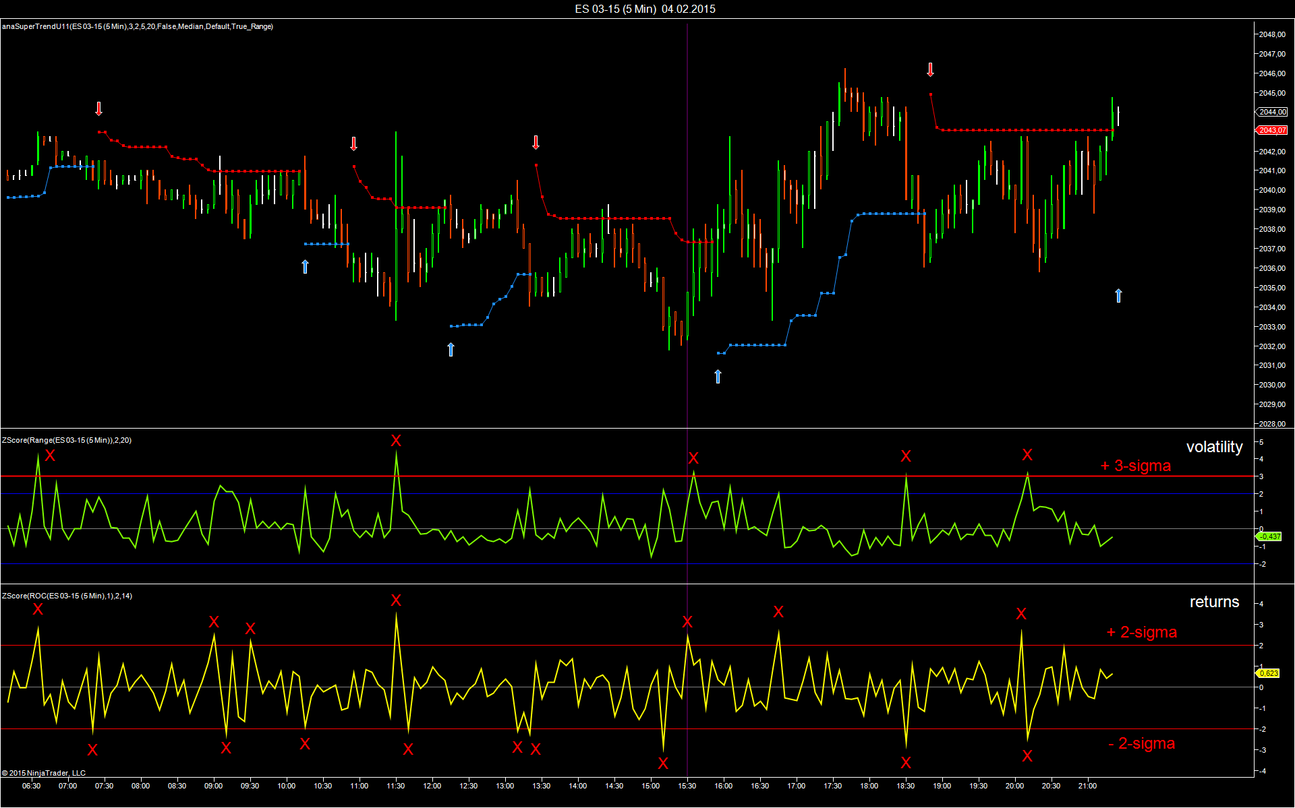Select the 21:00 time axis label
Image resolution: width=1295 pixels, height=808 pixels.
(x=1088, y=786)
